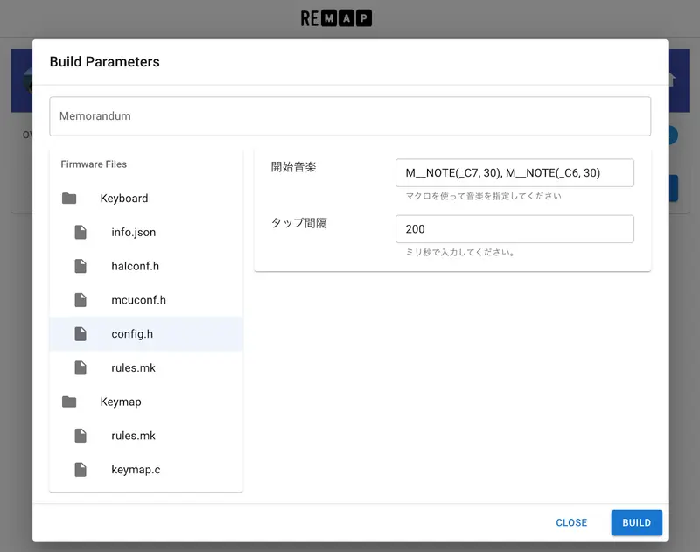Focus the Memorandum text field
700x552 pixels.
pos(350,116)
